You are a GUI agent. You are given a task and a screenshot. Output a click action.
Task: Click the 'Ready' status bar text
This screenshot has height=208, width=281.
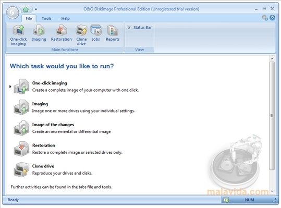click(x=13, y=200)
